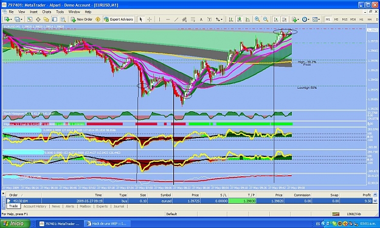Switch to the Journal tab
Viewport: 380px width, 228px height.
(119, 207)
